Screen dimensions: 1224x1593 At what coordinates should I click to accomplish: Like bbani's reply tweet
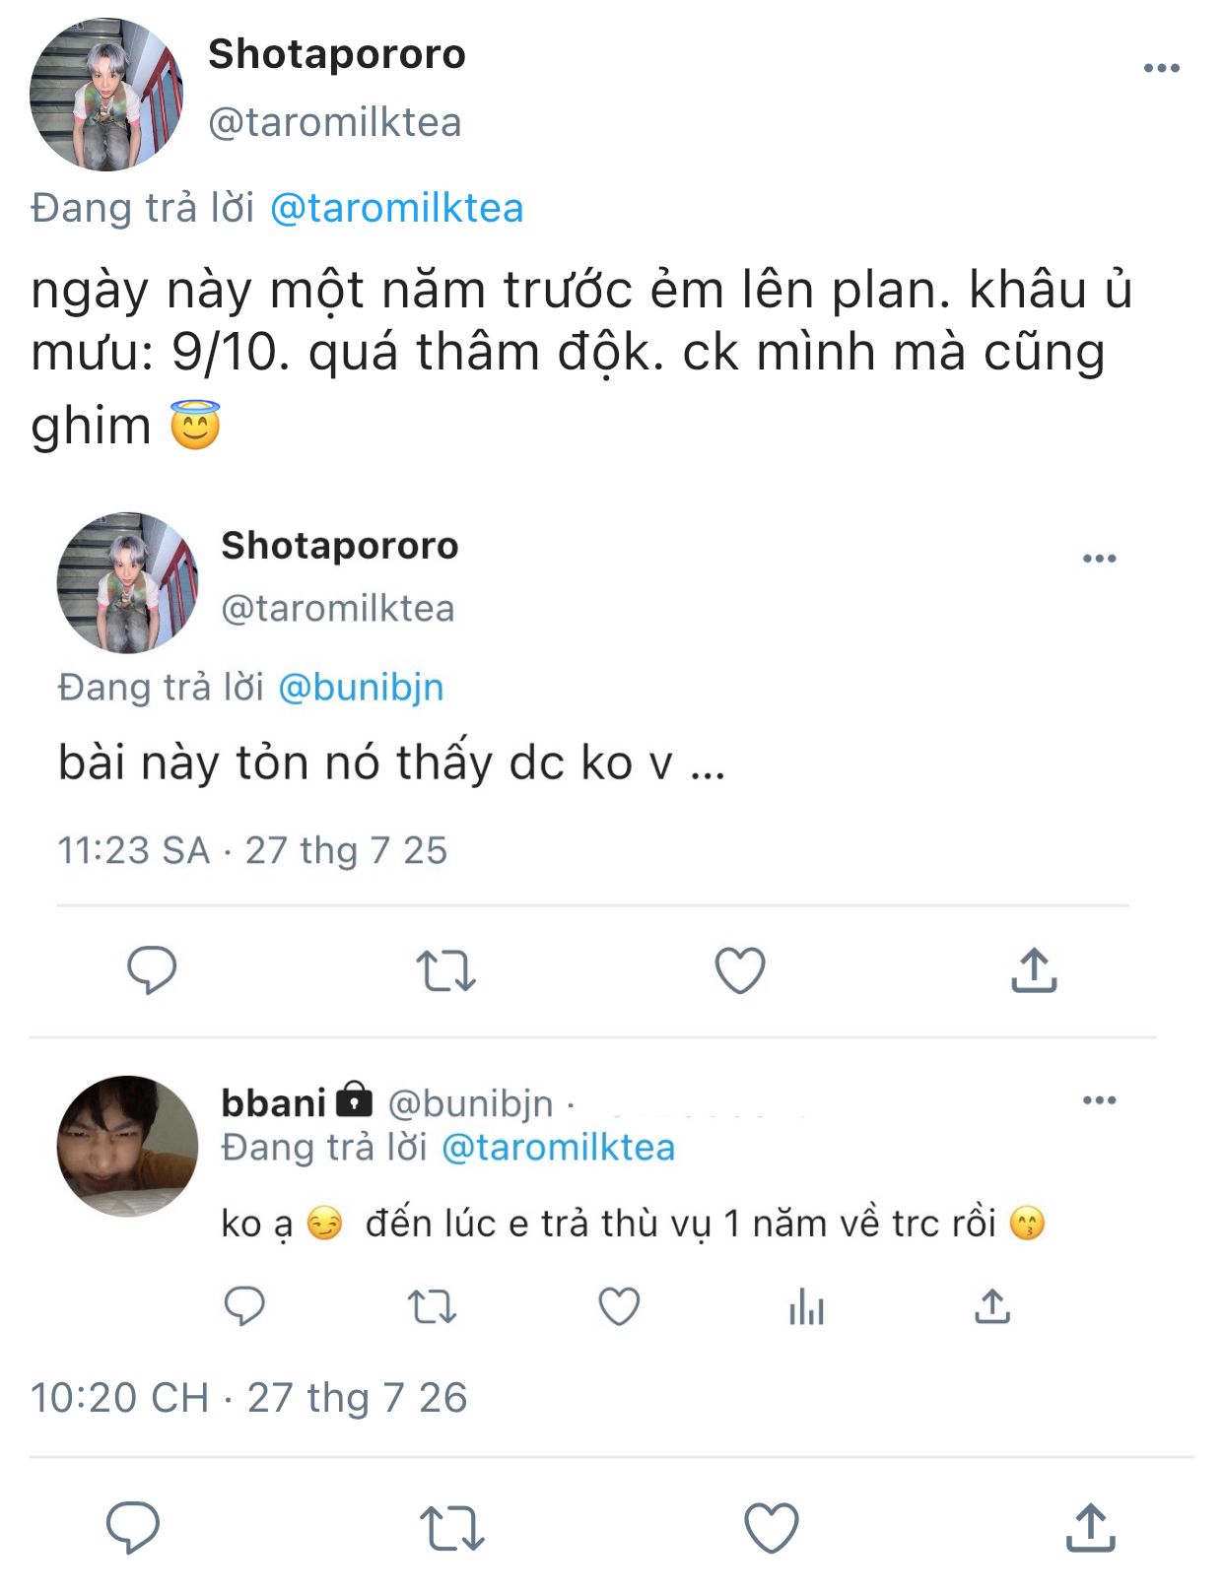[x=619, y=1307]
